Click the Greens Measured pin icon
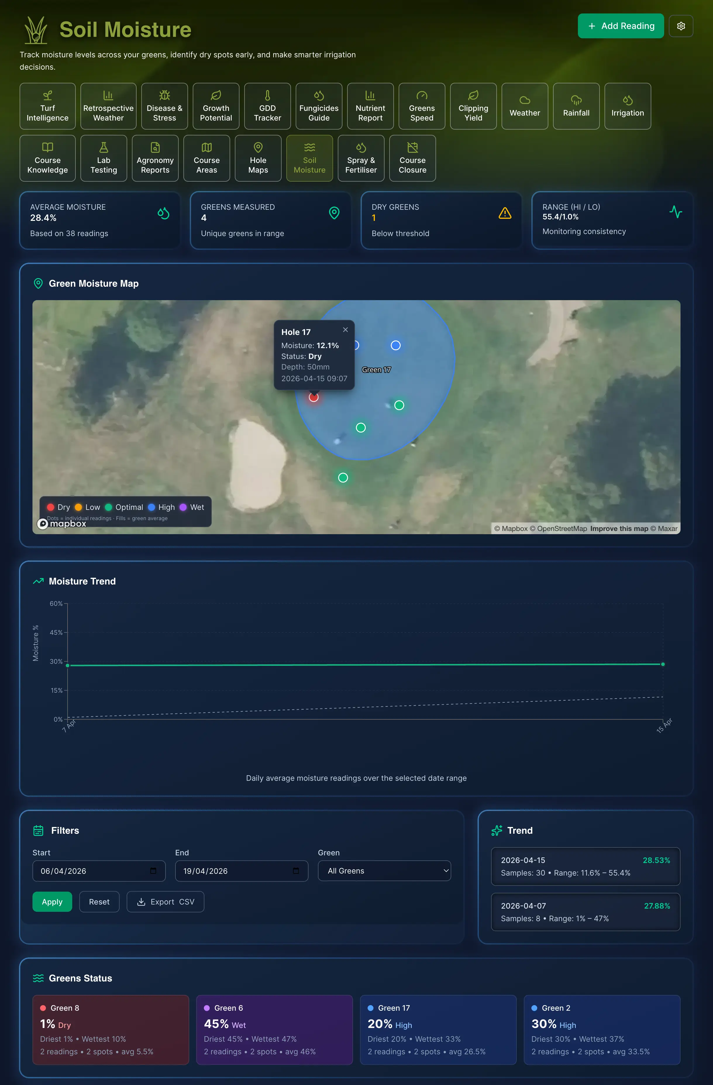This screenshot has width=713, height=1085. (334, 213)
